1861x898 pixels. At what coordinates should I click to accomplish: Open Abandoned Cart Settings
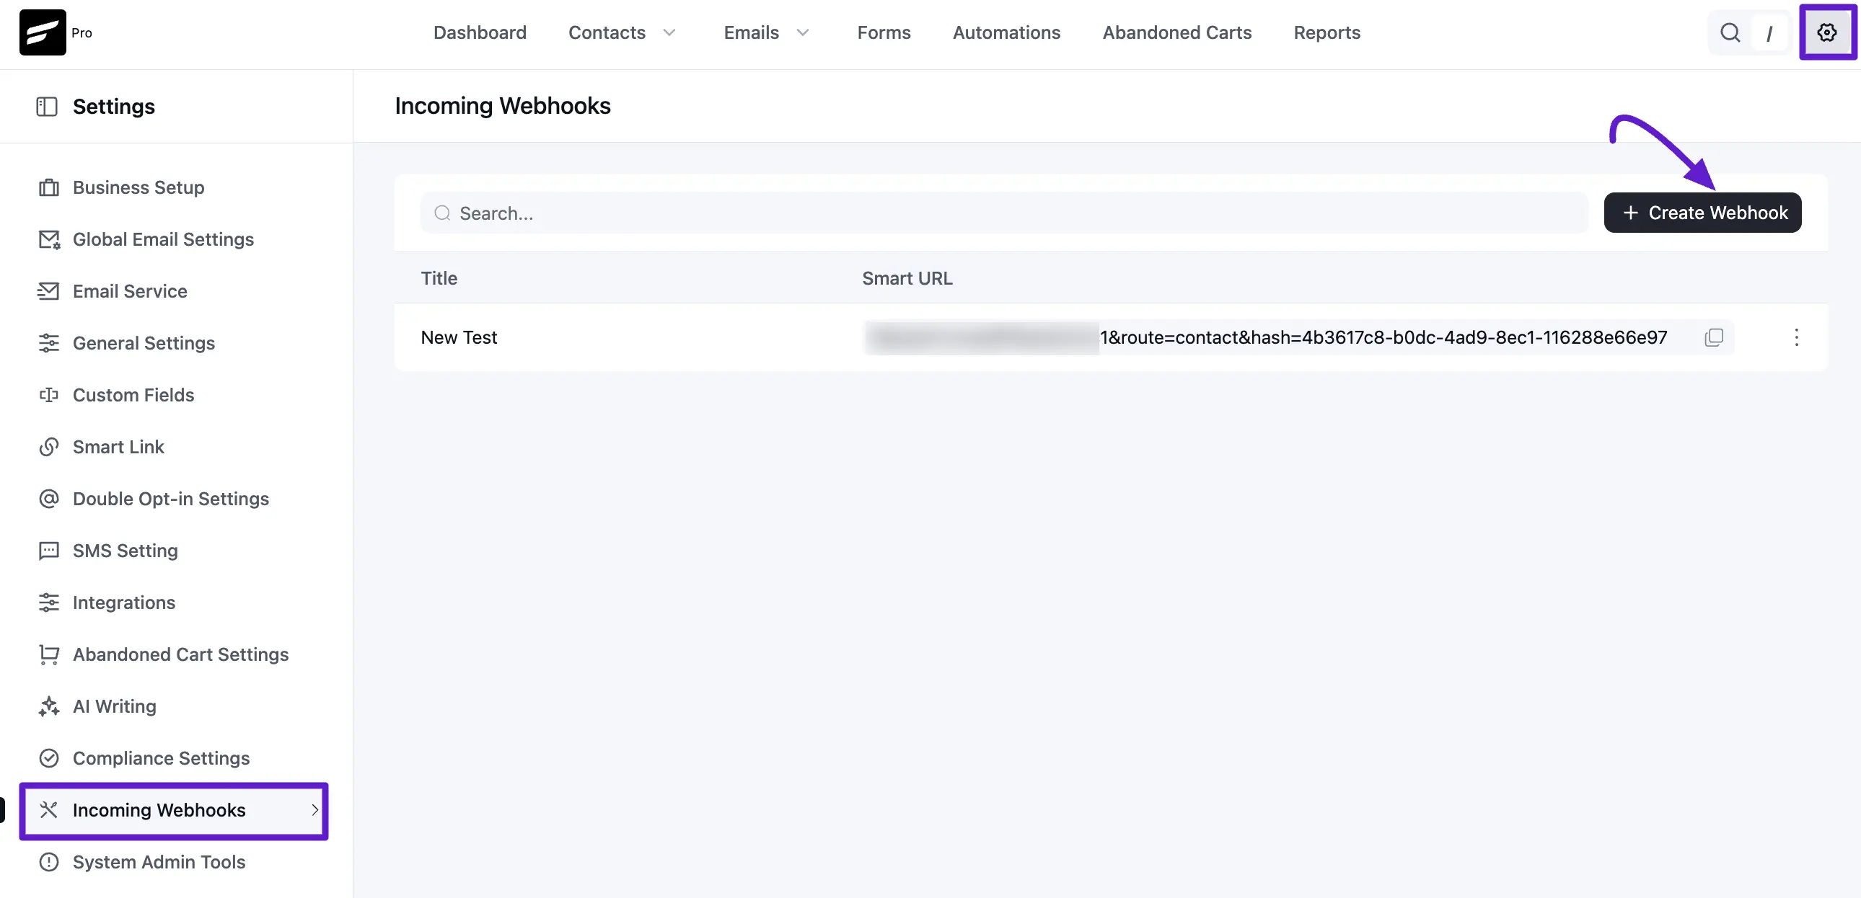[180, 654]
